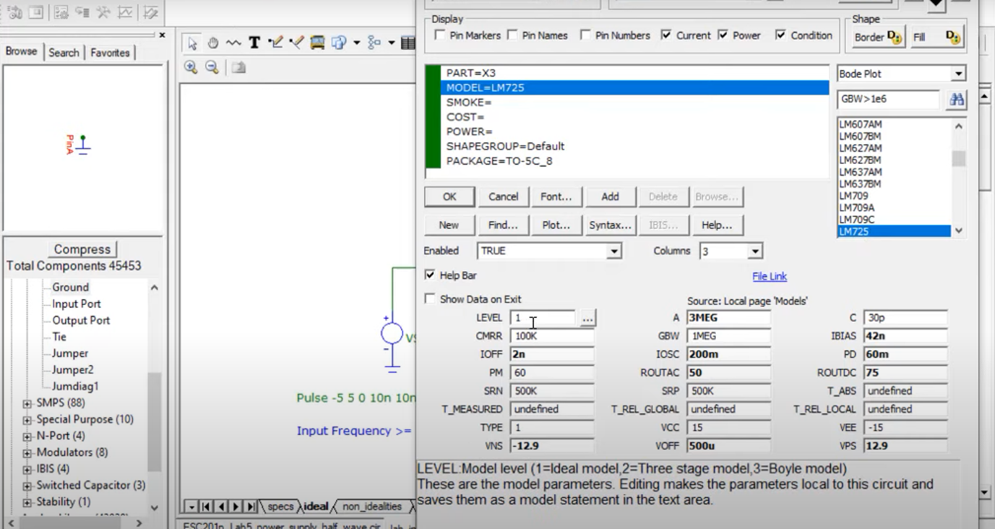
Task: Jump to the last page tab arrow
Action: click(x=251, y=507)
